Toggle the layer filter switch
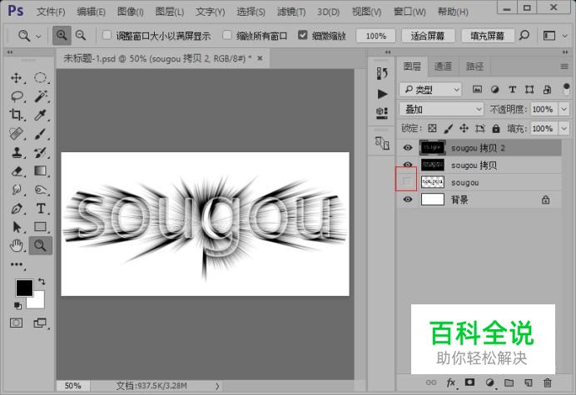The width and height of the screenshot is (576, 395). click(566, 89)
